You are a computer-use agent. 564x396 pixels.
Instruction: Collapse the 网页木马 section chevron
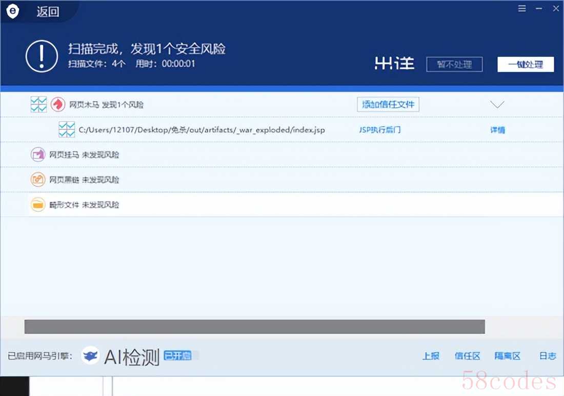click(497, 105)
